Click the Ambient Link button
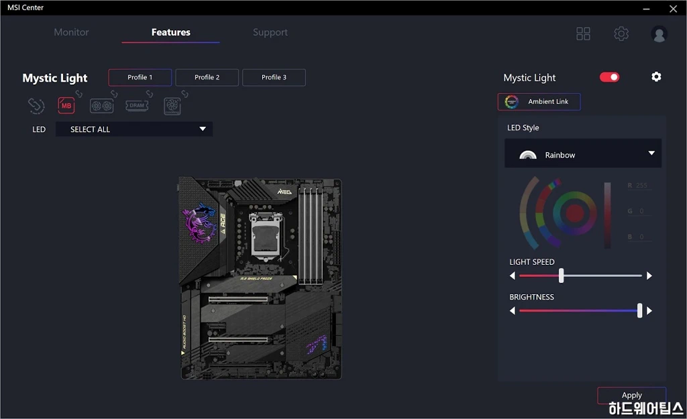The width and height of the screenshot is (687, 419). point(539,102)
